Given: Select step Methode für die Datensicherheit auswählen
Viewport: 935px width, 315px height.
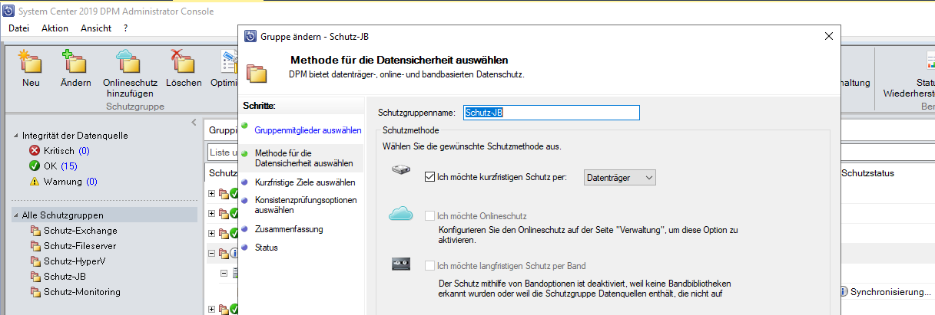Looking at the screenshot, I should (x=304, y=158).
